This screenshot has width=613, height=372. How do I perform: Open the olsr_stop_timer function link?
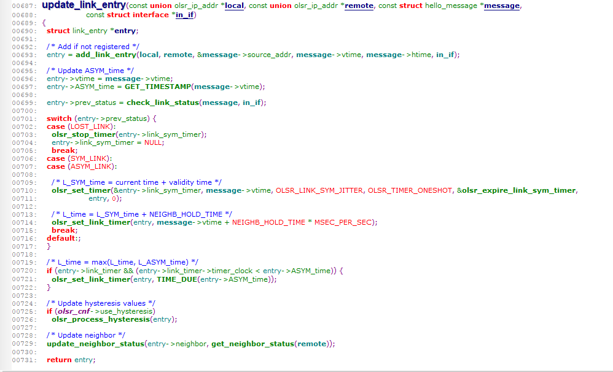tap(84, 134)
